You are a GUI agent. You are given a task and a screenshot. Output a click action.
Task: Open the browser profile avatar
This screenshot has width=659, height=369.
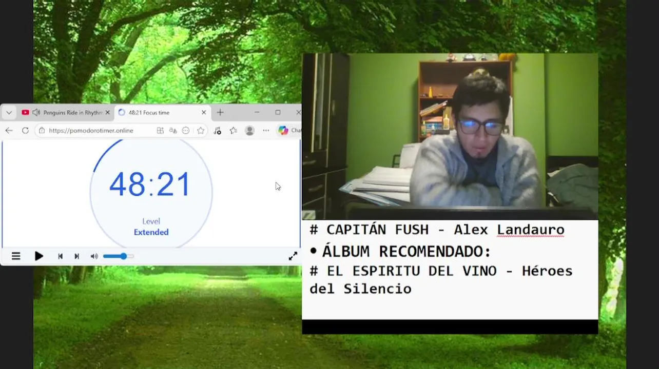click(x=250, y=131)
